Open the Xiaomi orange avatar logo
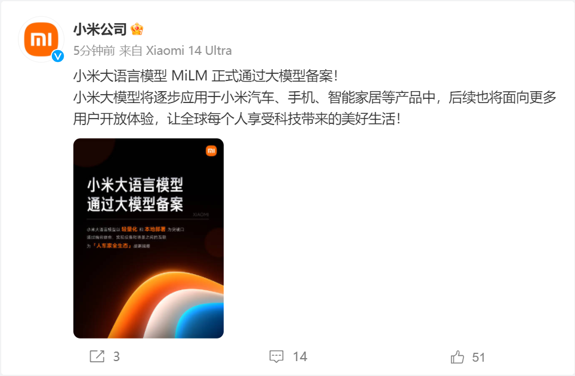 tap(41, 39)
